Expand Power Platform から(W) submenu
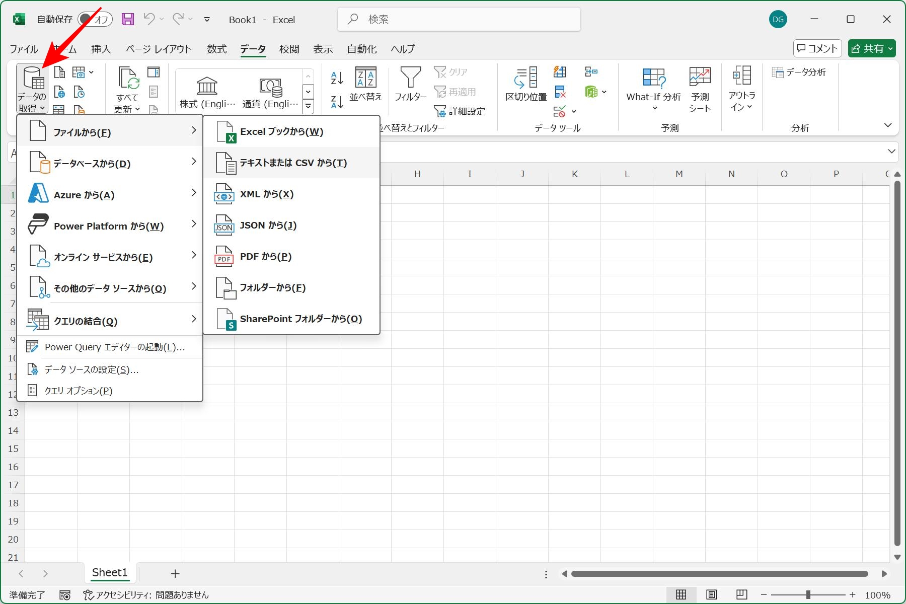The height and width of the screenshot is (604, 906). [x=110, y=225]
